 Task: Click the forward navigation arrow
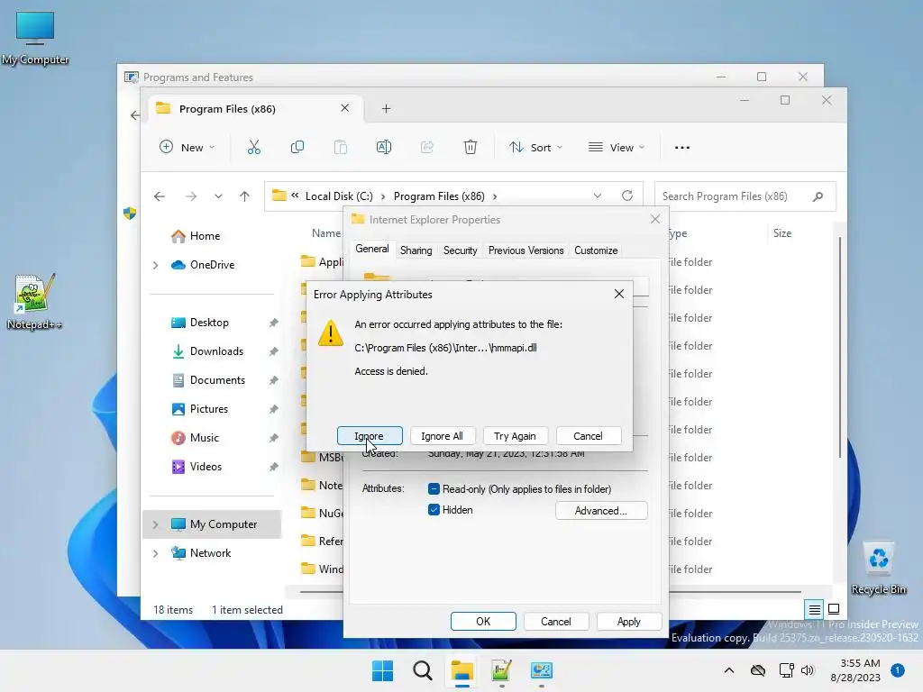tap(191, 196)
